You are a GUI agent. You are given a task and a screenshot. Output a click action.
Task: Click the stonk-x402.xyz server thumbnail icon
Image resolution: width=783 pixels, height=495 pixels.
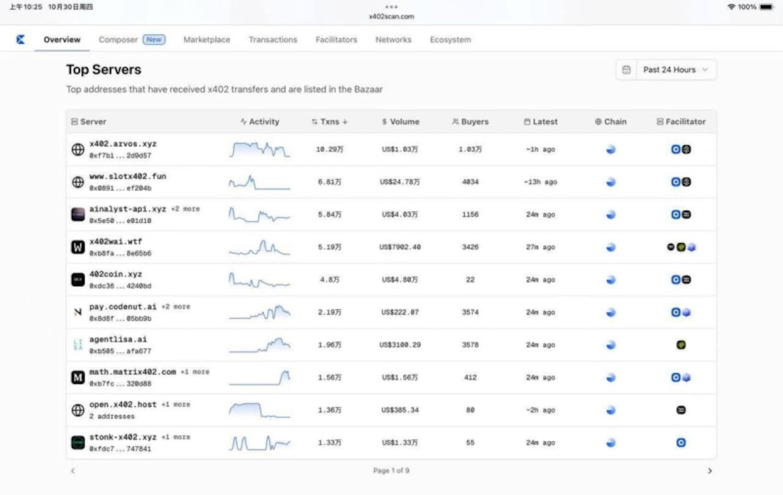77,442
